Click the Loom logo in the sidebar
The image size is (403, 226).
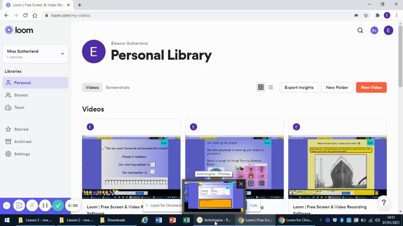(19, 30)
